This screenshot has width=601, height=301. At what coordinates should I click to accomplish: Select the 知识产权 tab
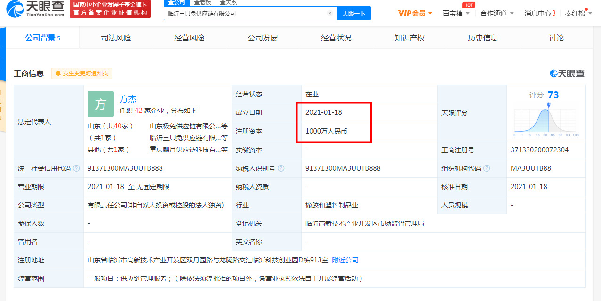click(x=409, y=38)
